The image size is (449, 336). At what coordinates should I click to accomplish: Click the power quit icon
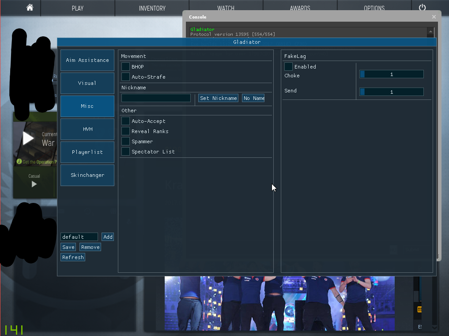(x=423, y=8)
